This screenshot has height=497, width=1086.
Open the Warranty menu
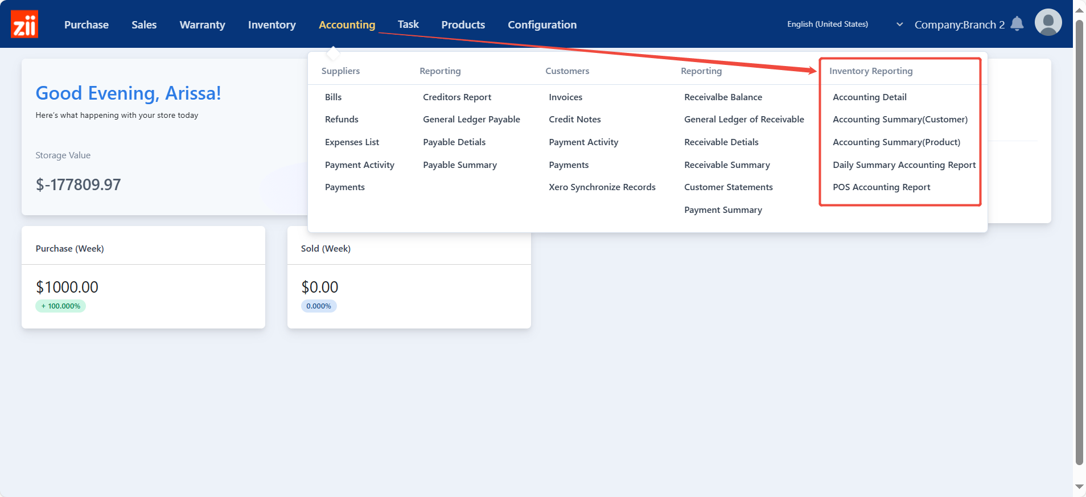click(x=203, y=24)
